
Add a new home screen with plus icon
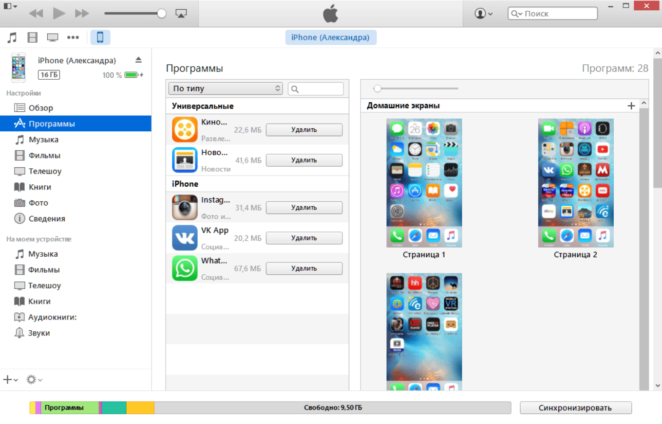631,106
